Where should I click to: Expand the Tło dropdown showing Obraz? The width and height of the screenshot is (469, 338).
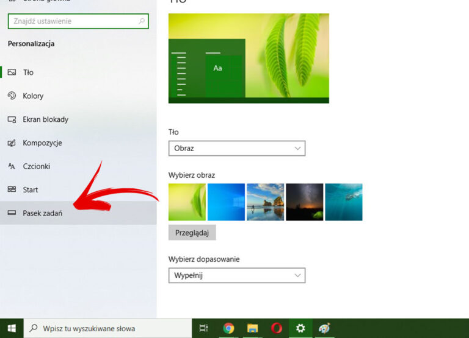[237, 148]
